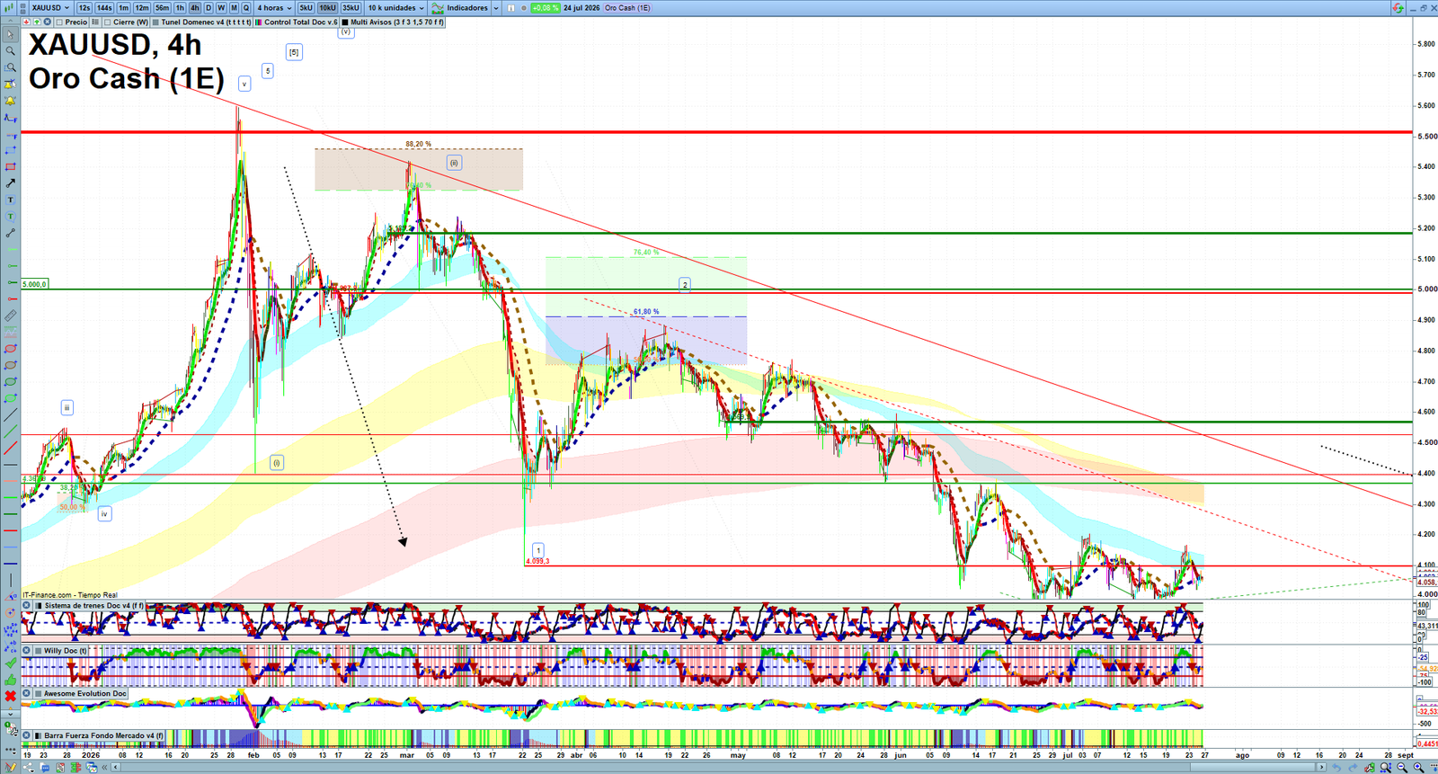Select the 12m timeframe tab
Viewport: 1438px width, 774px height.
click(x=142, y=8)
